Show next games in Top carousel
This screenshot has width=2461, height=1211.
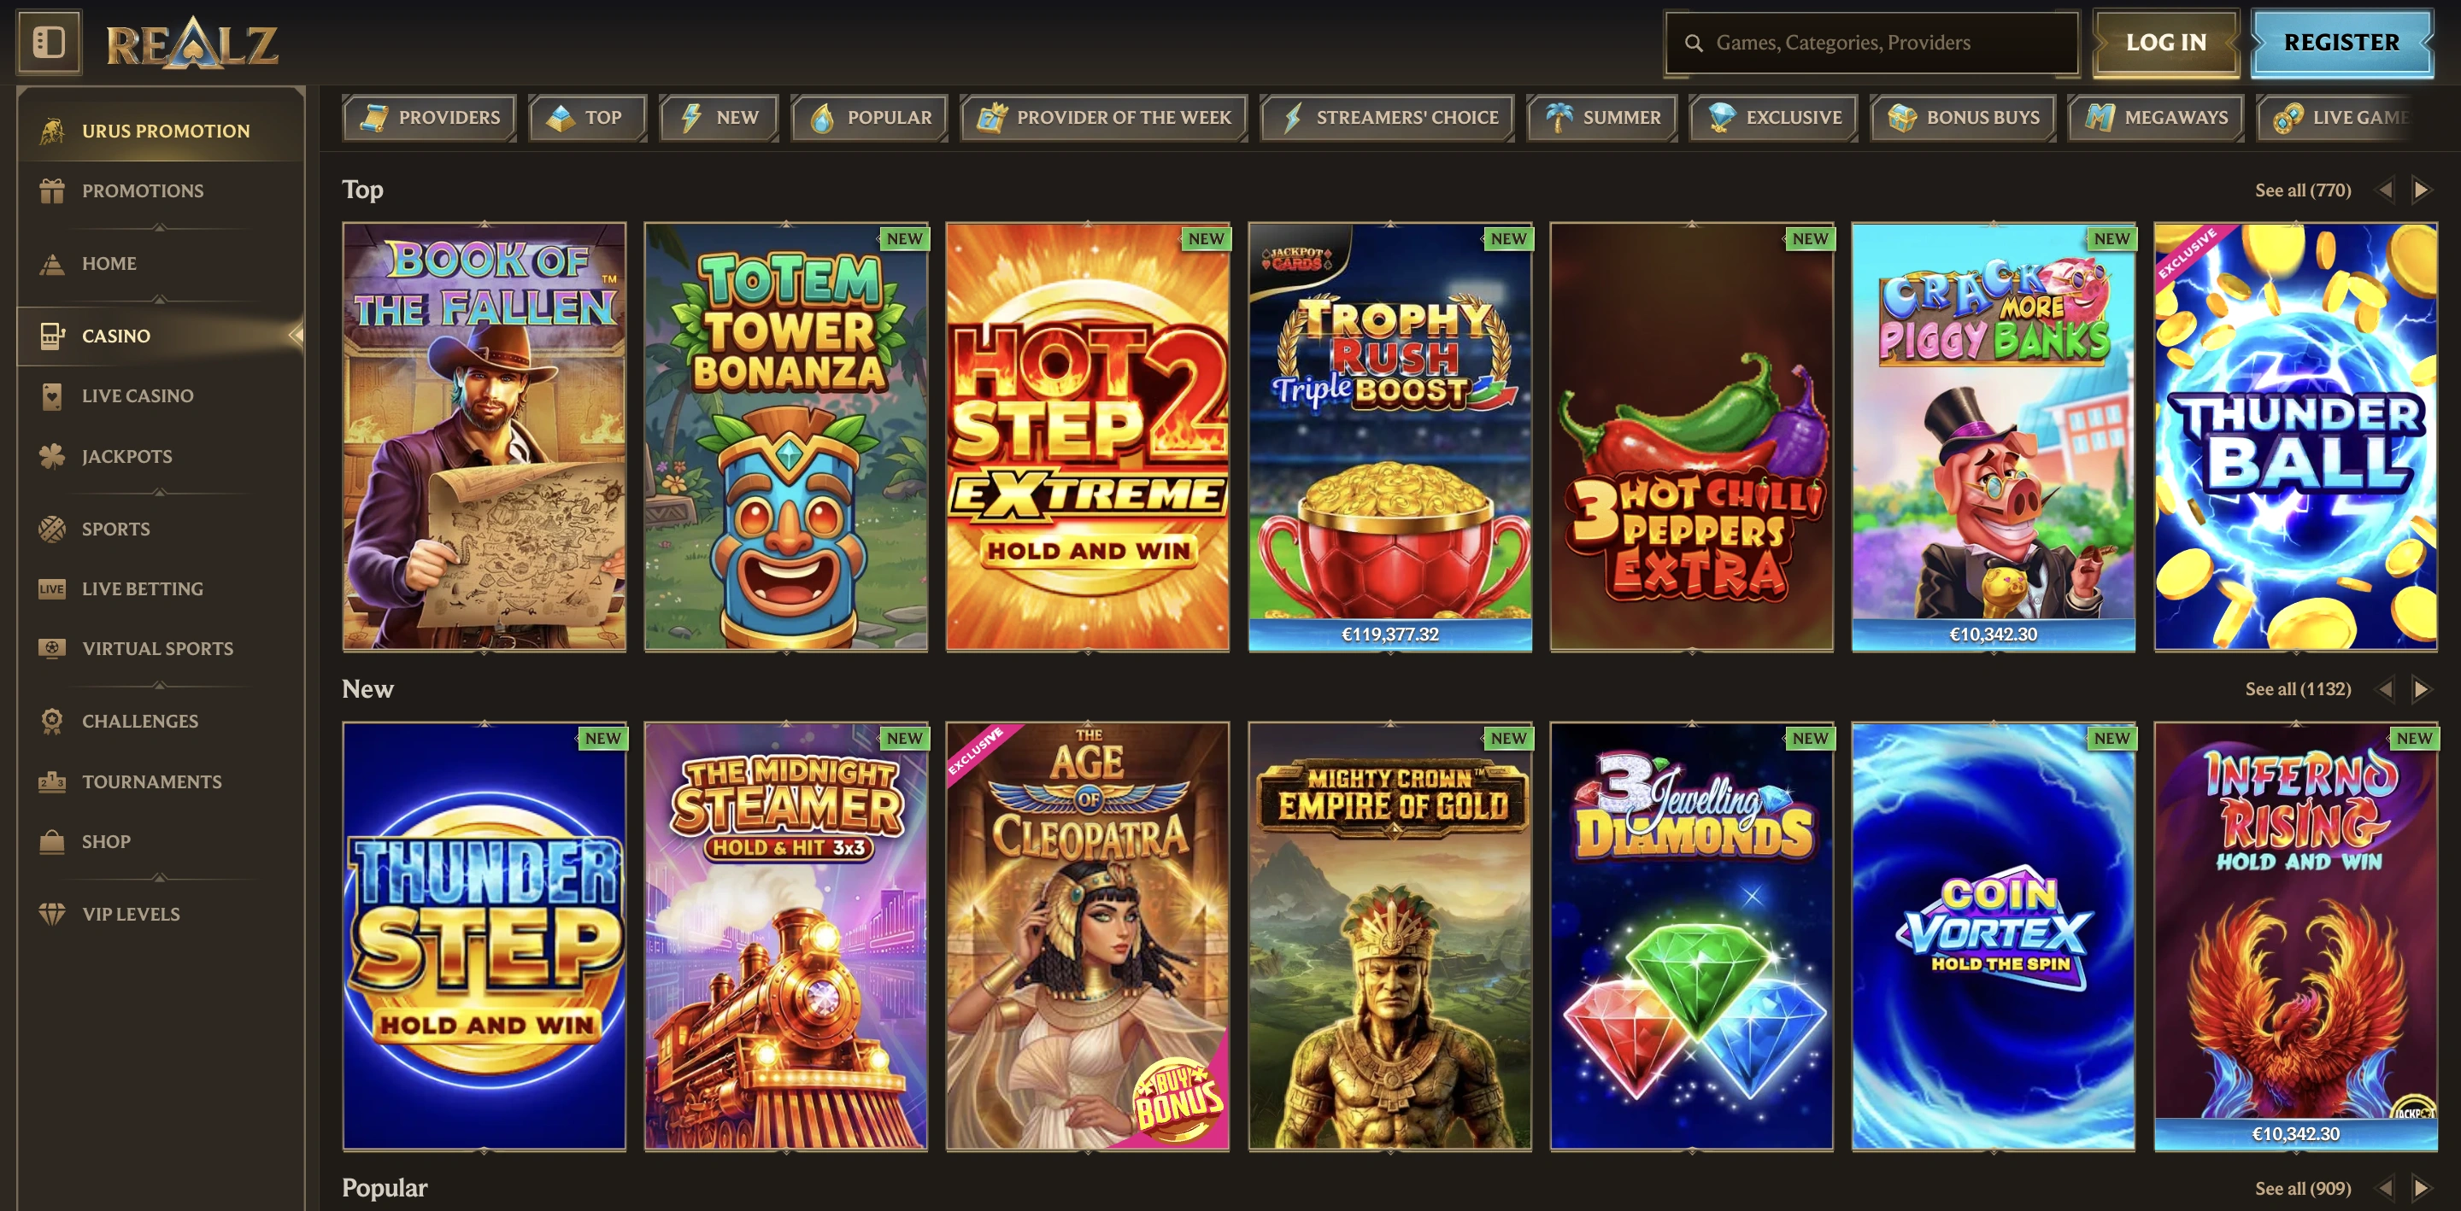point(2421,190)
